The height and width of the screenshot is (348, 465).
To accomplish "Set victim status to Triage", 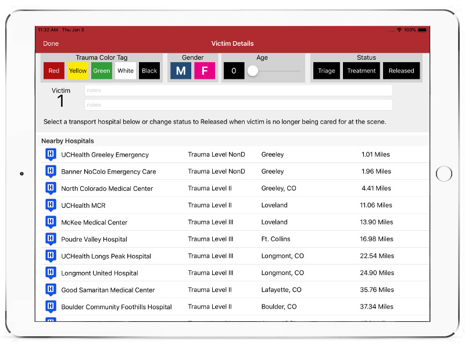I will tap(326, 71).
